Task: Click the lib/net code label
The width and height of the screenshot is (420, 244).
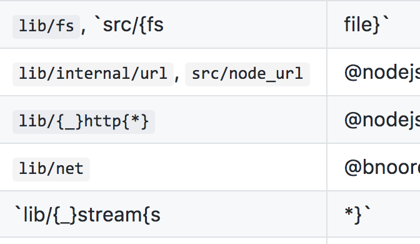Action: tap(51, 169)
